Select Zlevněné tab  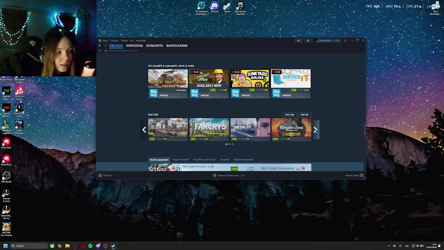point(225,160)
